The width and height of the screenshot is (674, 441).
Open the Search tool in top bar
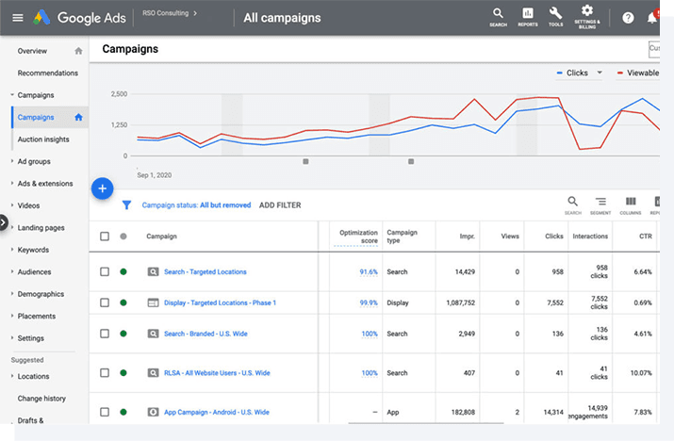point(498,17)
